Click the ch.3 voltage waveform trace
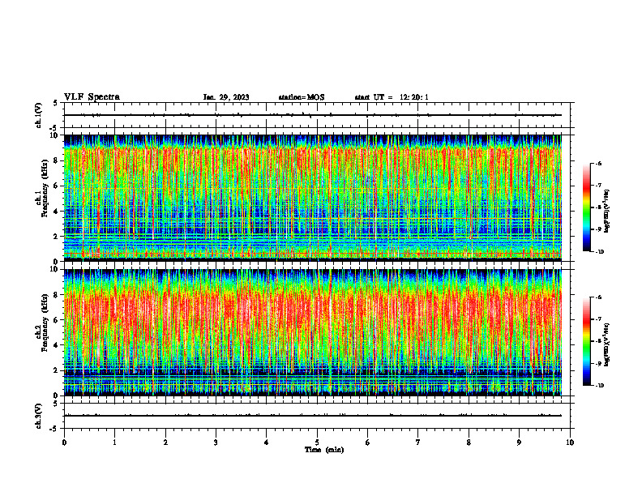 [x=313, y=416]
